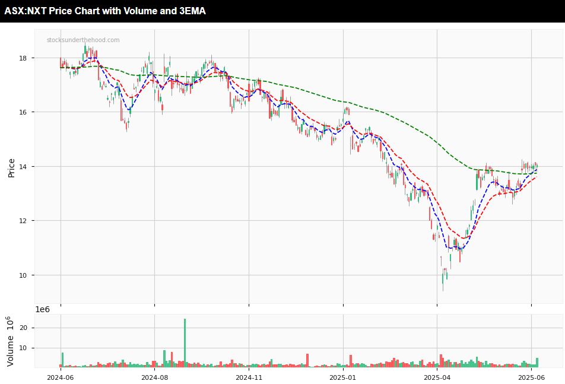Click the date label '2025-01'

tap(343, 377)
